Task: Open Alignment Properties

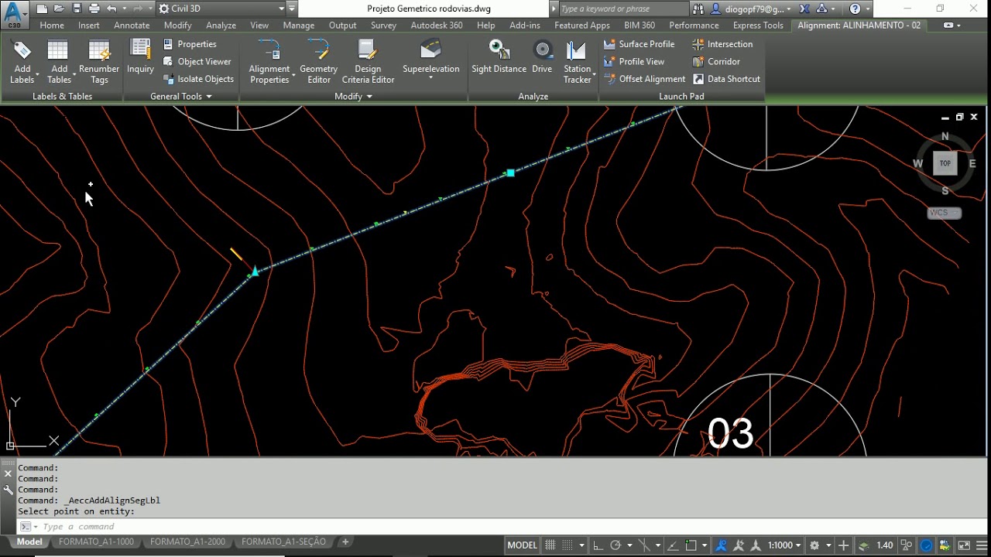Action: click(269, 62)
